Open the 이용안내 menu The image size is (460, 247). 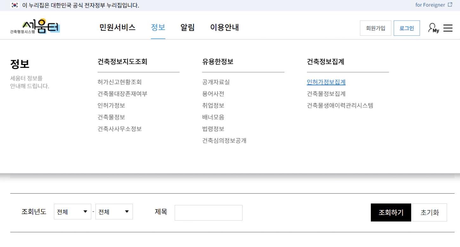click(224, 27)
